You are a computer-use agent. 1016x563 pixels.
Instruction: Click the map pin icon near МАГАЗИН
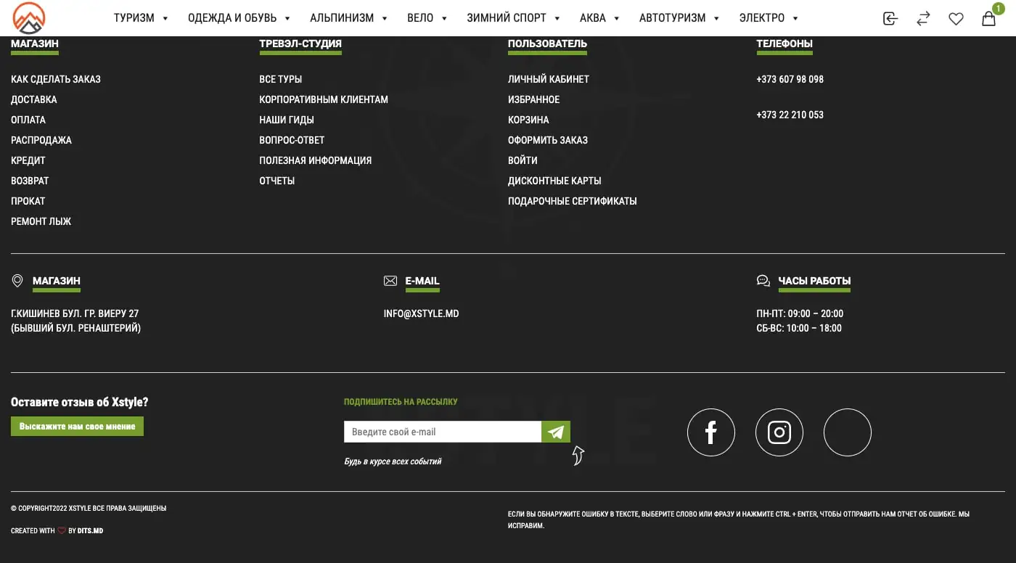coord(17,281)
